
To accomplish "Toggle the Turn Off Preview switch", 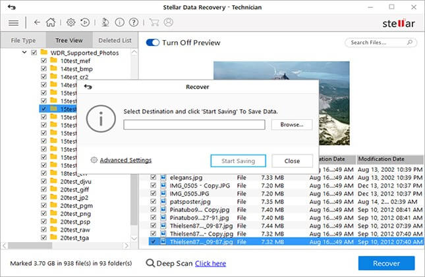I will 153,43.
